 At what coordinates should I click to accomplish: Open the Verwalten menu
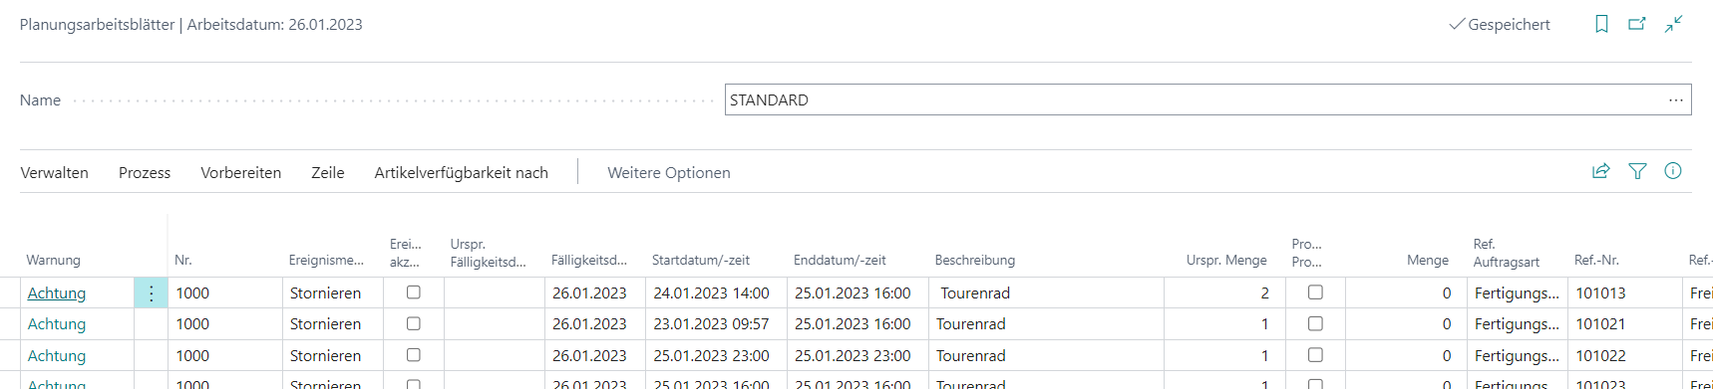55,173
